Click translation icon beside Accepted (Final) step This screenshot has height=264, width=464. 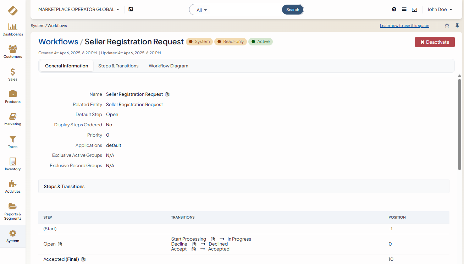click(83, 259)
